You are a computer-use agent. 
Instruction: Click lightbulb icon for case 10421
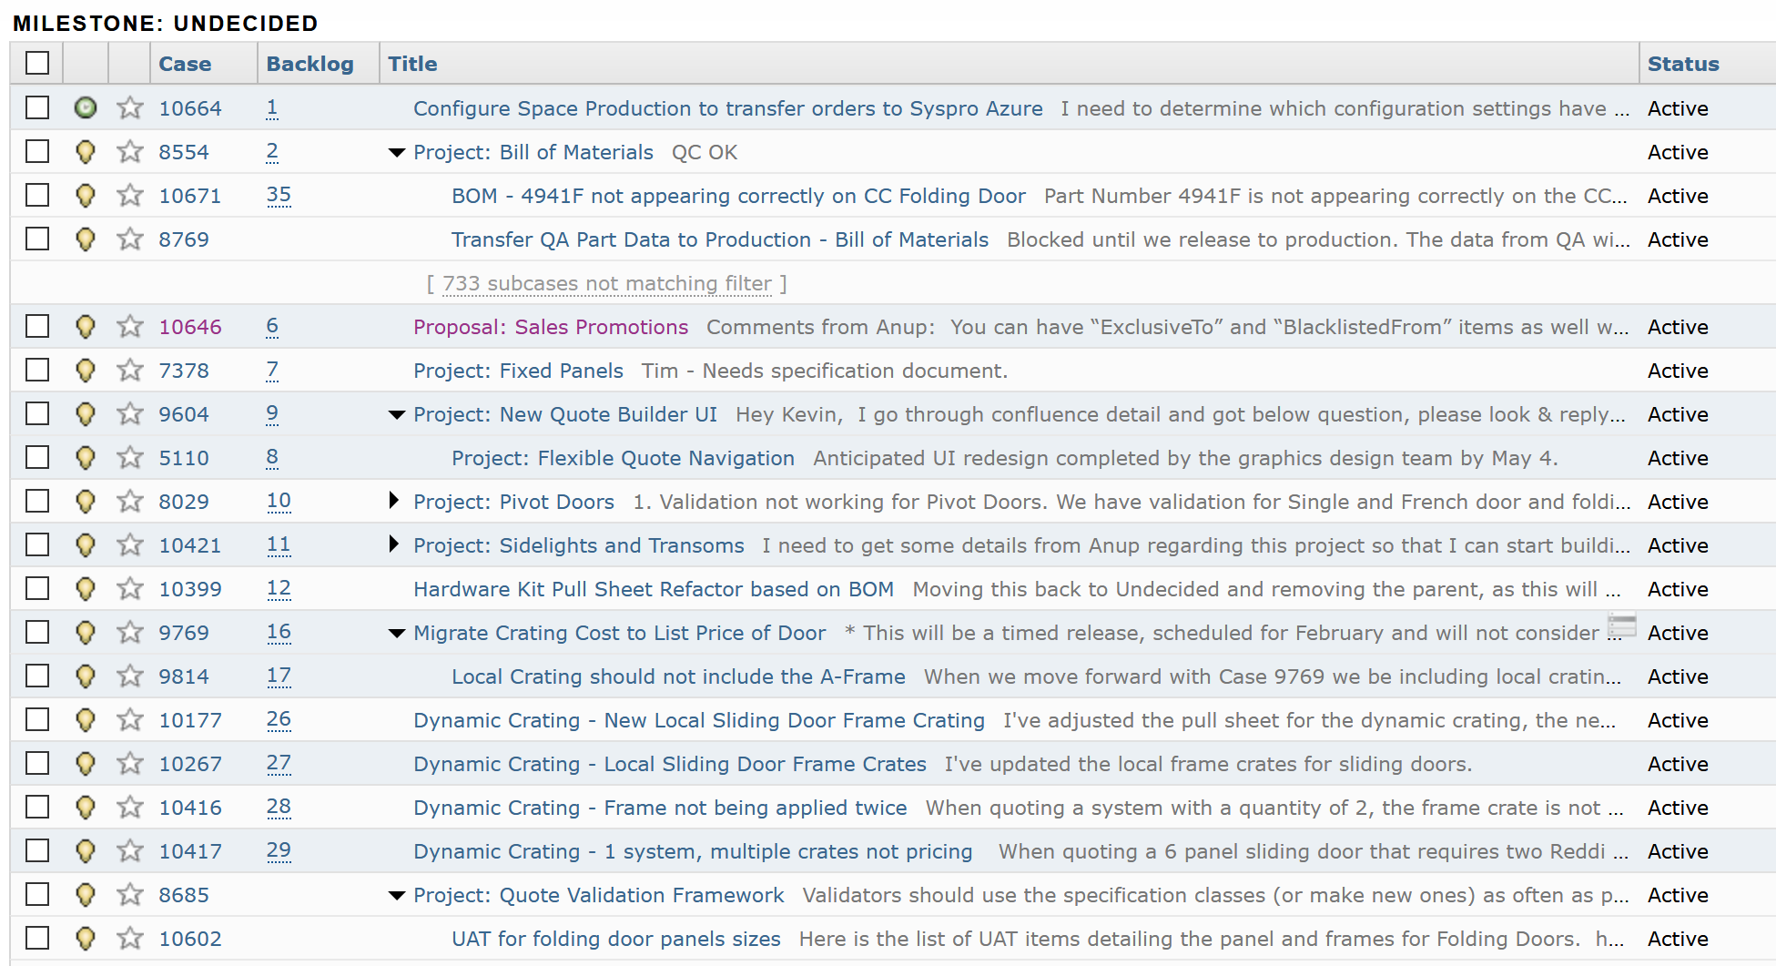coord(86,545)
